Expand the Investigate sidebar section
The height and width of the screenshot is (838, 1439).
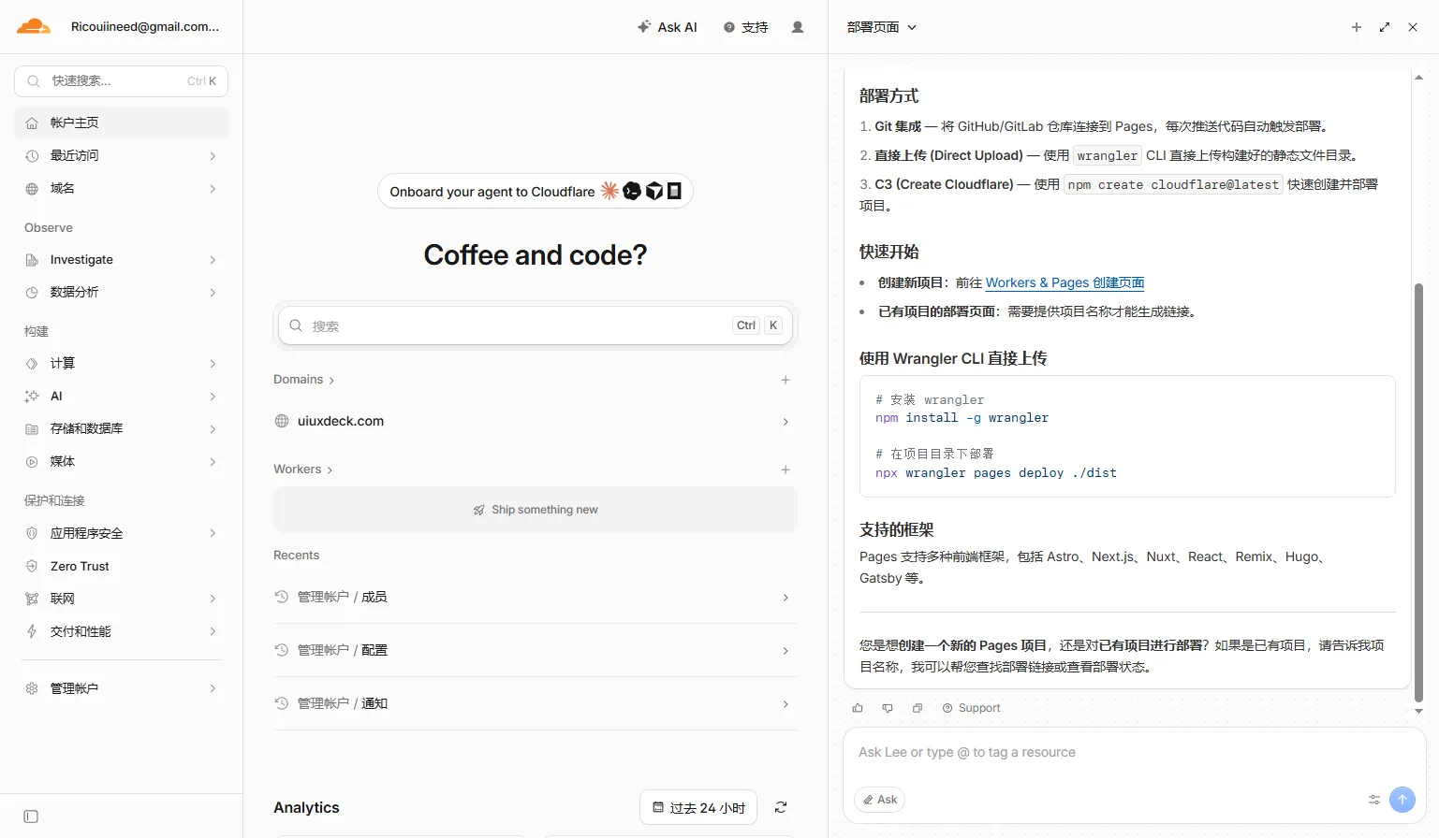(122, 259)
